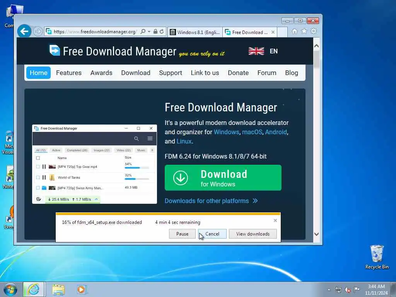This screenshot has width=396, height=297.
Task: Follow the Android platform link
Action: click(x=276, y=132)
